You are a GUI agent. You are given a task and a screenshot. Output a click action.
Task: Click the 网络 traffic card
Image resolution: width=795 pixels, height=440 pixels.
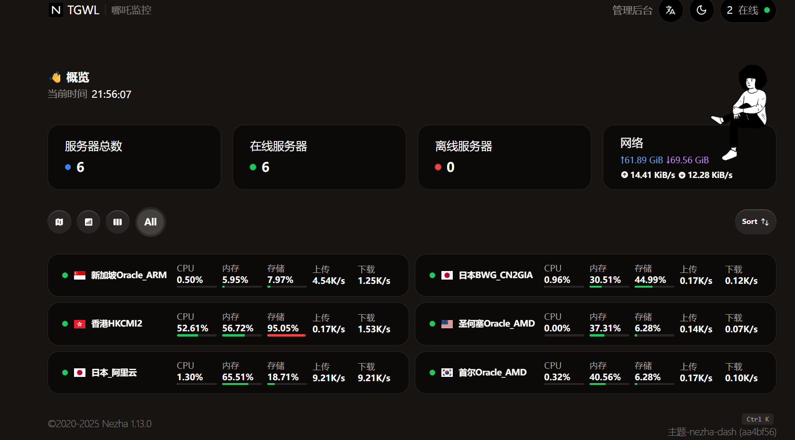coord(690,157)
